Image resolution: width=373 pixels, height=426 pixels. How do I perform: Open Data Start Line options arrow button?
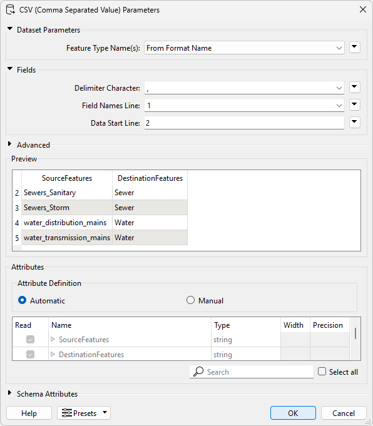click(354, 122)
